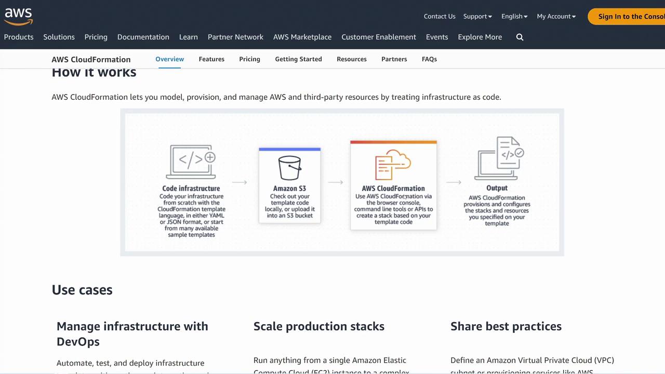Click the Output laptop document icon
This screenshot has height=374, width=665.
click(x=499, y=158)
